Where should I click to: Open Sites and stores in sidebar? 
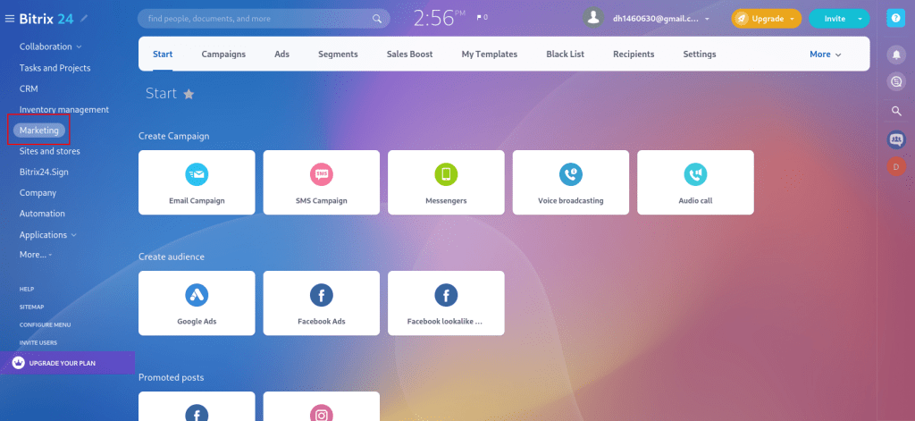pyautogui.click(x=50, y=151)
